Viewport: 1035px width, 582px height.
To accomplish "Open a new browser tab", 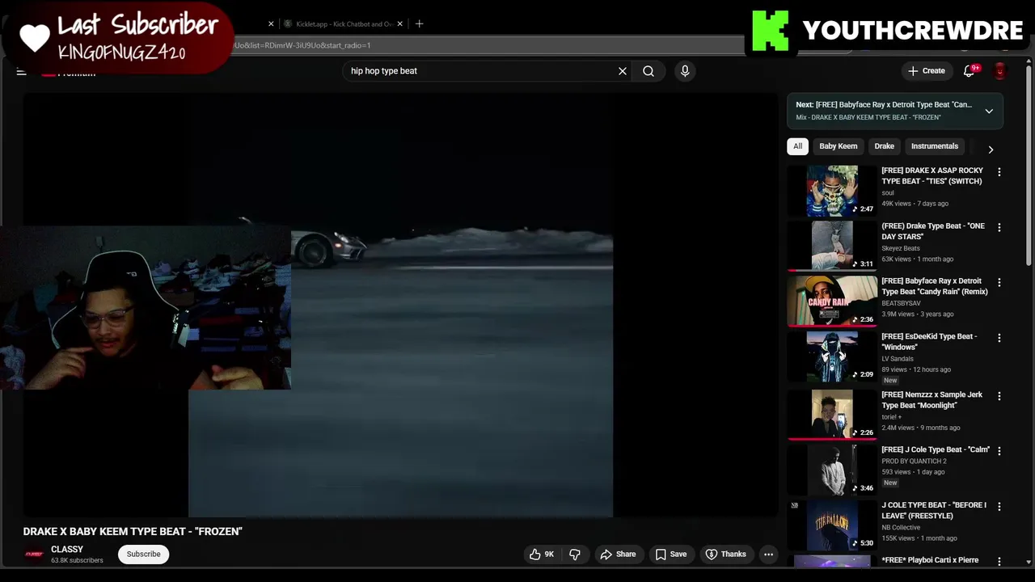I will [x=419, y=23].
